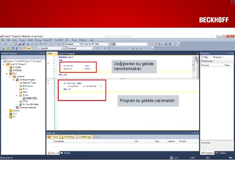Click the TwinCAT Restart in Config Mode icon

pos(13,48)
